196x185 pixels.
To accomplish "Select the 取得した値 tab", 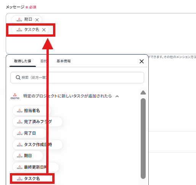I will pos(22,61).
